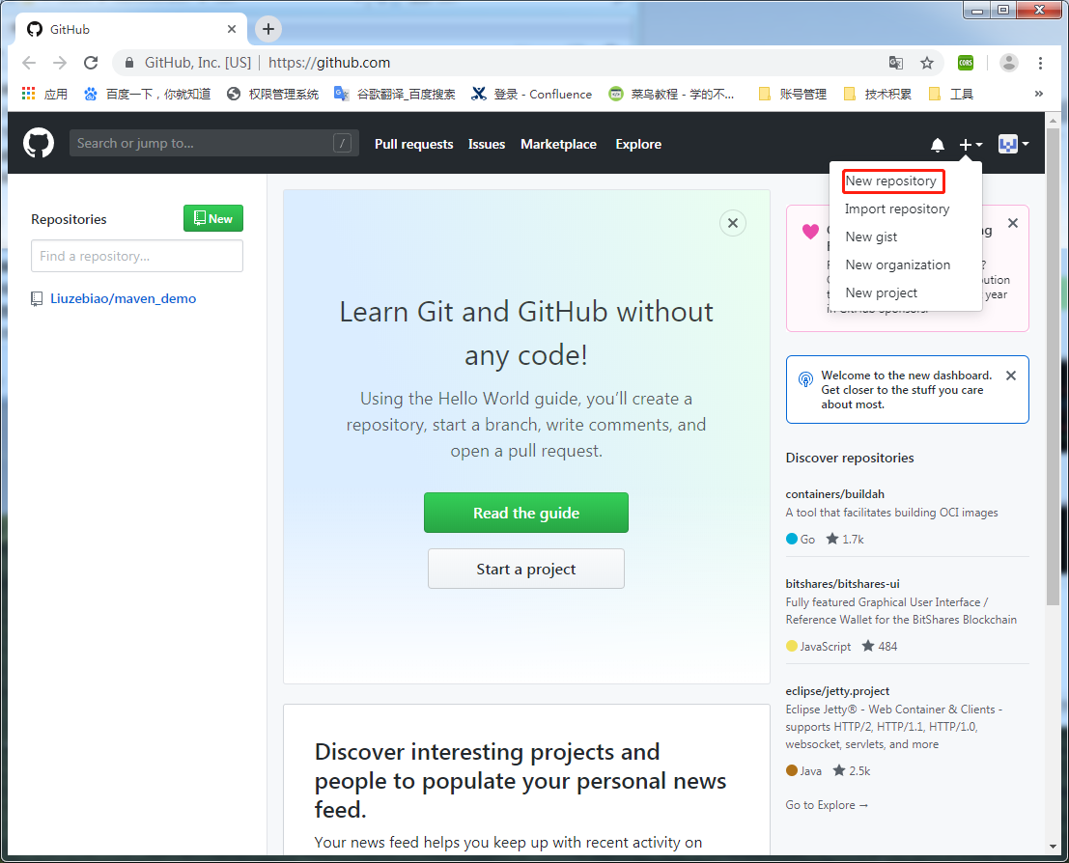This screenshot has width=1069, height=863.
Task: Click the Start a project button
Action: [525, 569]
